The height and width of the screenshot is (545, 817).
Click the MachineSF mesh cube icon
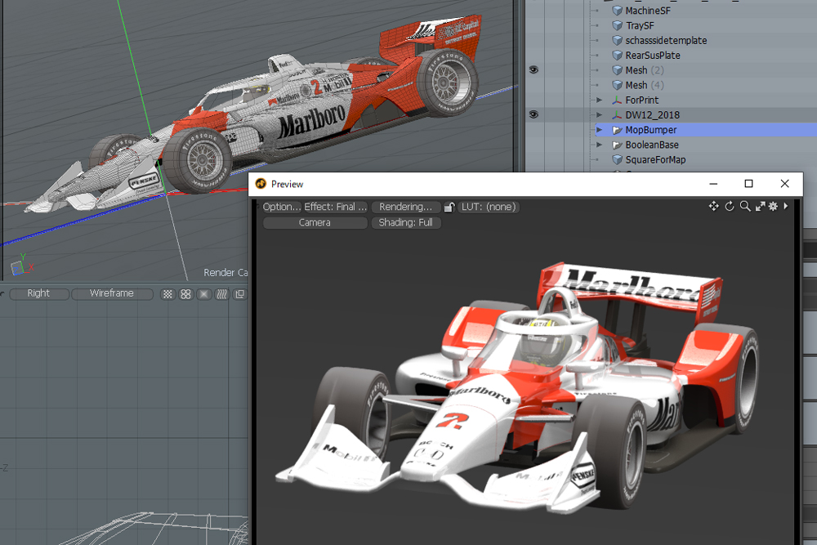(618, 11)
